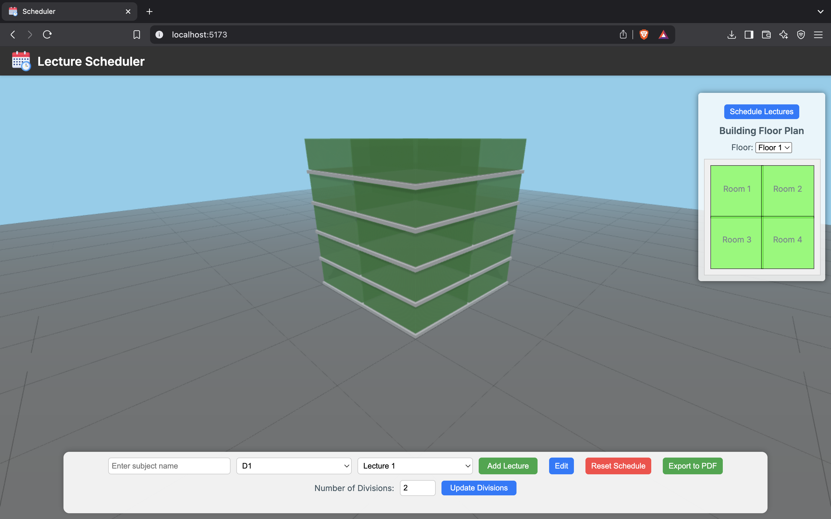831x519 pixels.
Task: Open the D1 division dropdown
Action: pos(294,466)
